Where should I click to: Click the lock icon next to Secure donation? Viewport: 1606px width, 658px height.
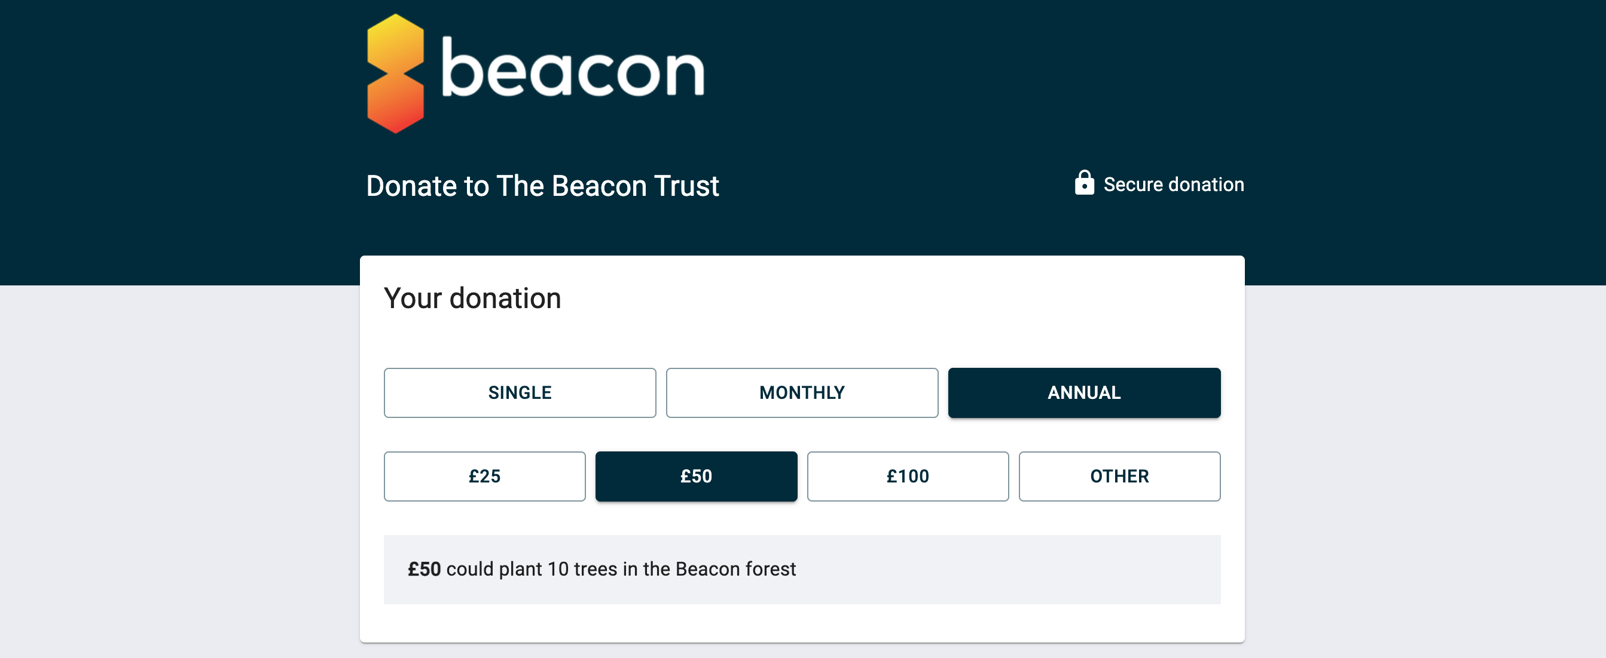(x=1085, y=184)
